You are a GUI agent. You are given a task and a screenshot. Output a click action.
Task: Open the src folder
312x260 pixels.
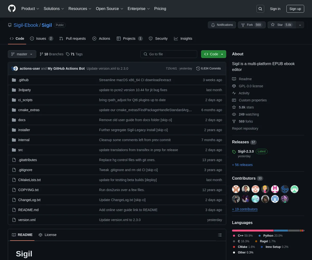tap(21, 150)
